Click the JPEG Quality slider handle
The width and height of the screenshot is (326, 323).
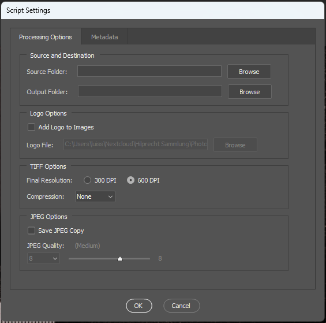120,259
